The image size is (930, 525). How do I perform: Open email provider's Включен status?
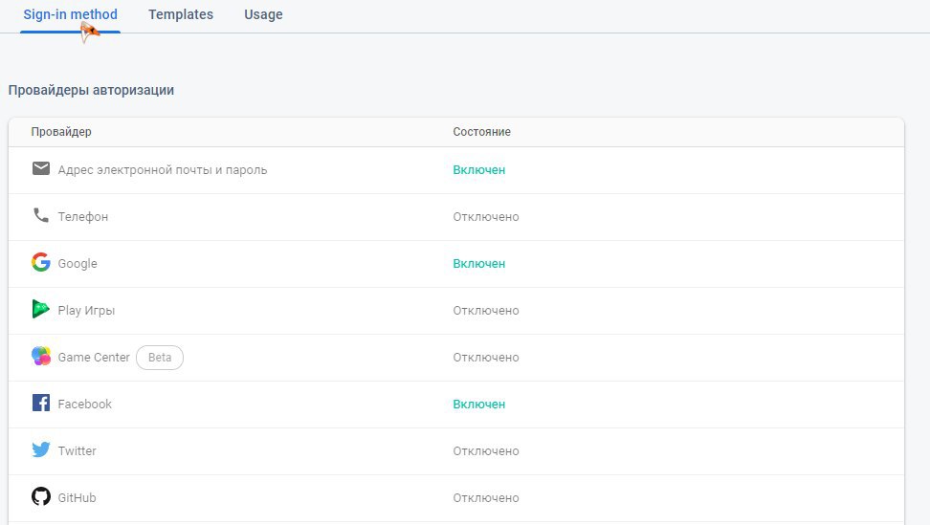pos(479,170)
